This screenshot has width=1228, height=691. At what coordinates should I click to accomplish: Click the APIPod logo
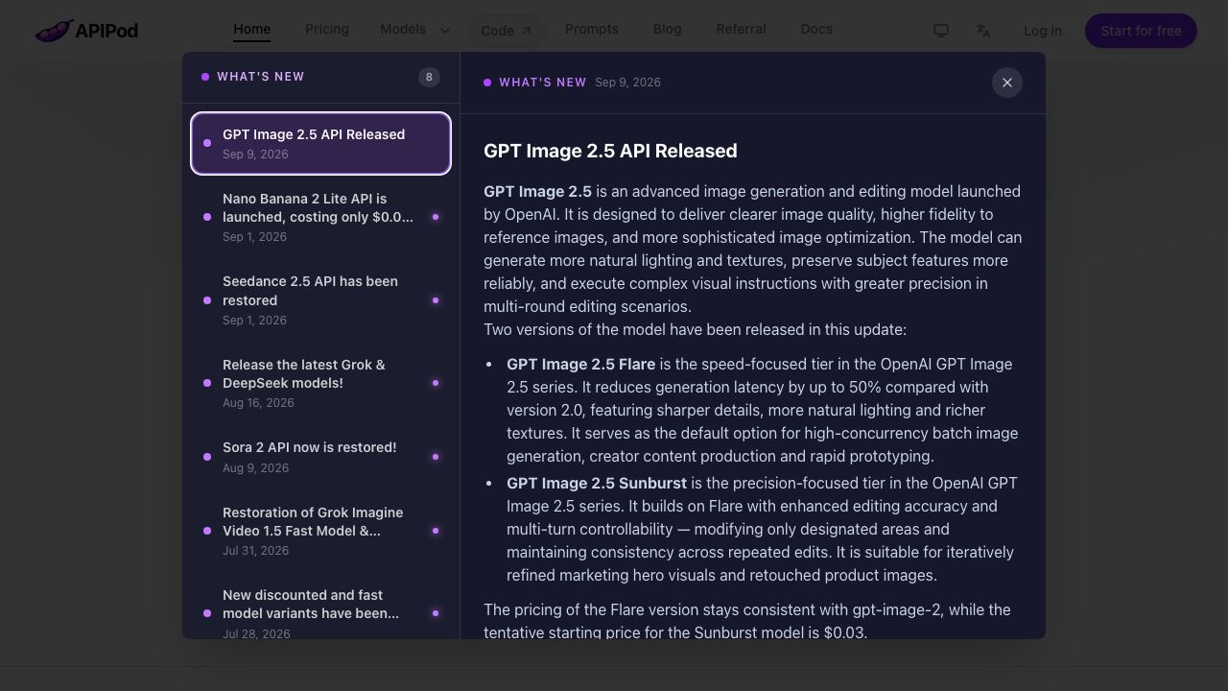click(x=86, y=31)
